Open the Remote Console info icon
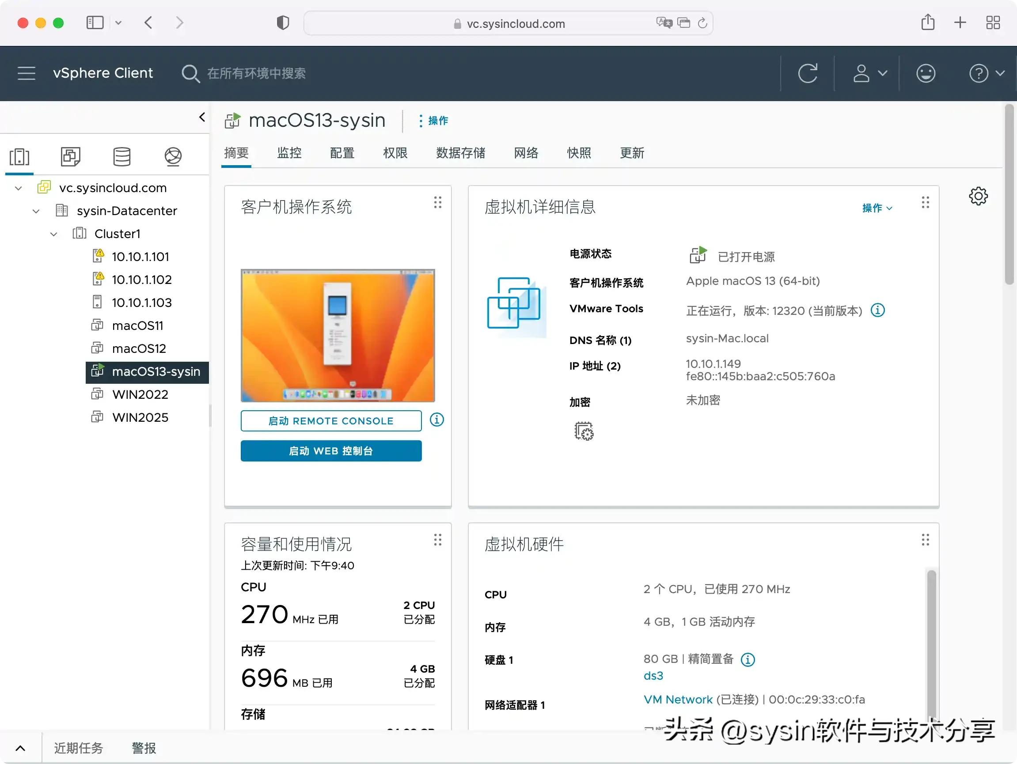 (x=436, y=420)
